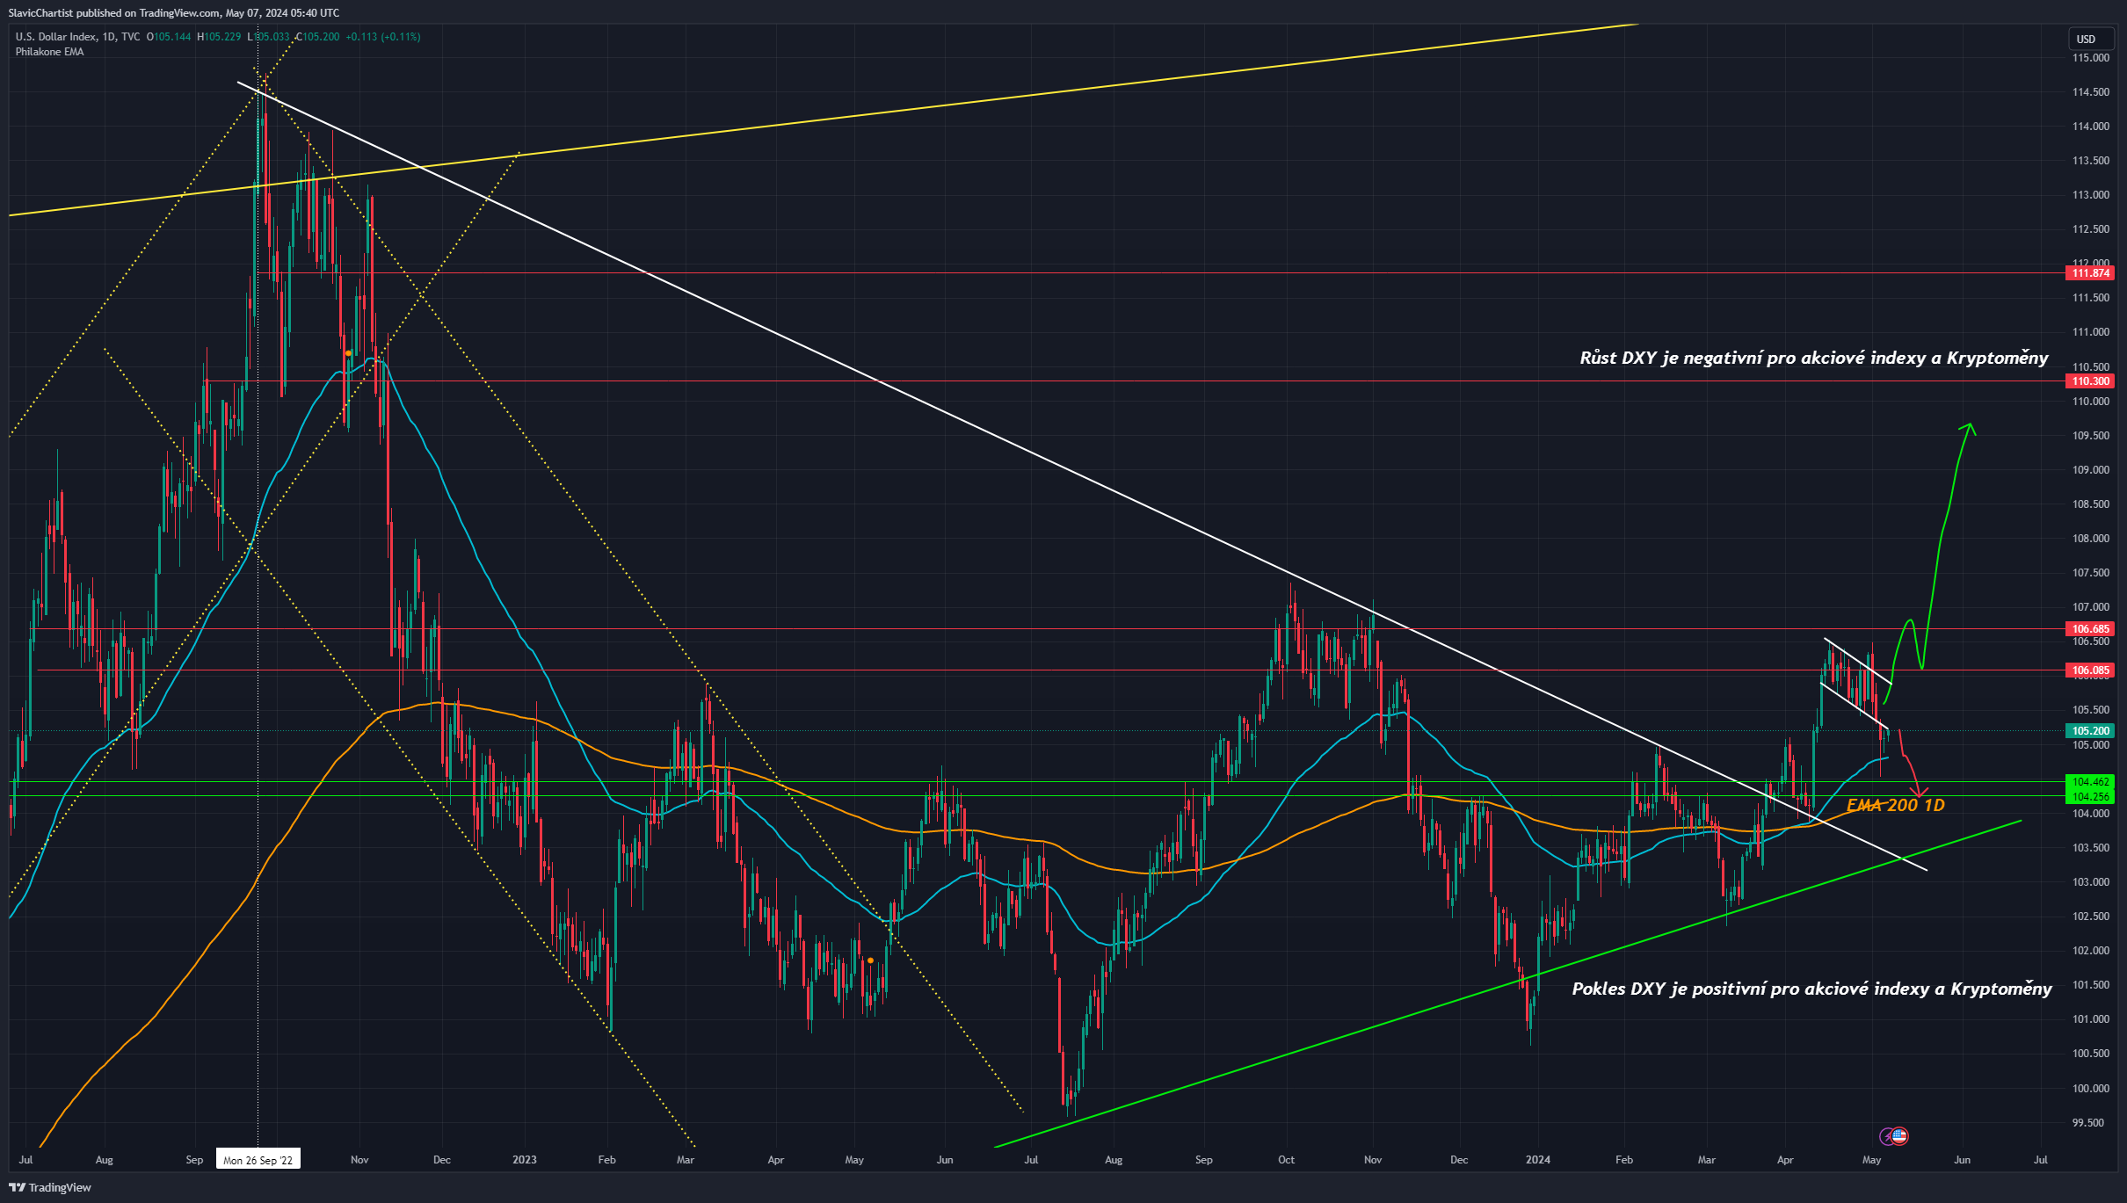Image resolution: width=2127 pixels, height=1203 pixels.
Task: Click the Oct label on time axis
Action: pos(1286,1160)
